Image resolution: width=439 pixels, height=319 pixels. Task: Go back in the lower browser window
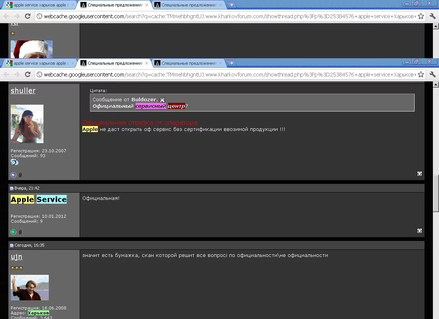(6, 74)
